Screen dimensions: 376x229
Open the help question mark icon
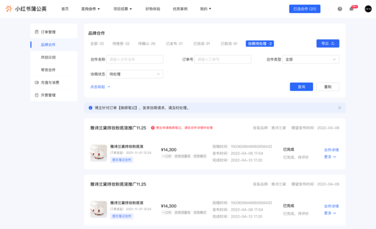pyautogui.click(x=339, y=9)
